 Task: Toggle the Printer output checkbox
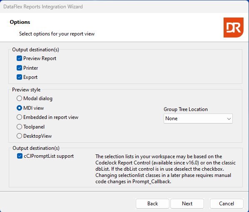point(19,68)
